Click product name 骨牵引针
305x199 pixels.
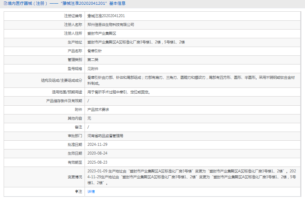[x=94, y=51]
